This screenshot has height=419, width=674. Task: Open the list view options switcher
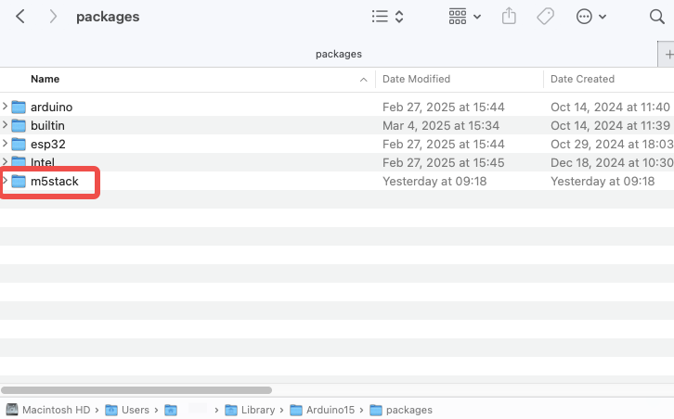[x=387, y=17]
